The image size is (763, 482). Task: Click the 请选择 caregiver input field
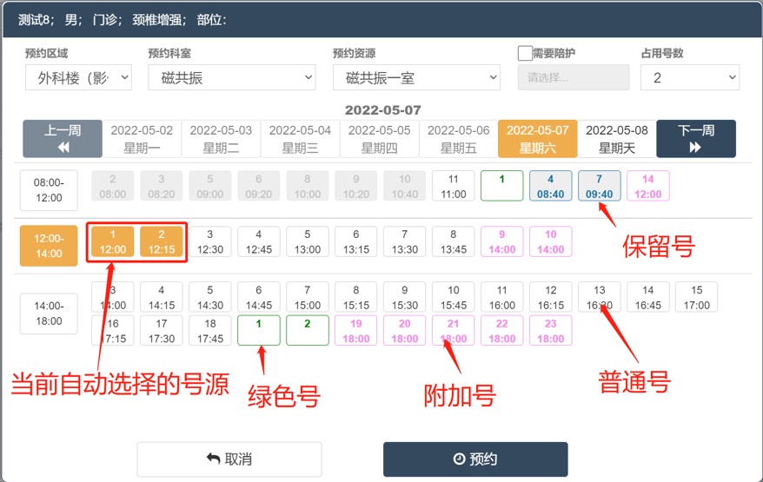pos(573,77)
